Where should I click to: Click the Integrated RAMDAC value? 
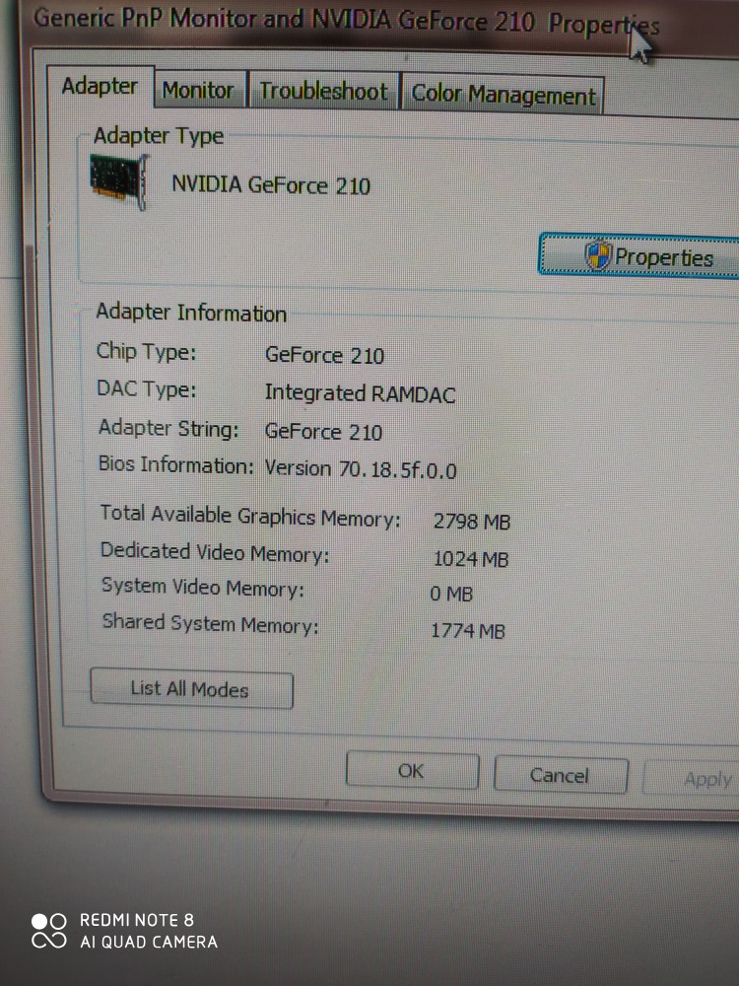pyautogui.click(x=360, y=393)
